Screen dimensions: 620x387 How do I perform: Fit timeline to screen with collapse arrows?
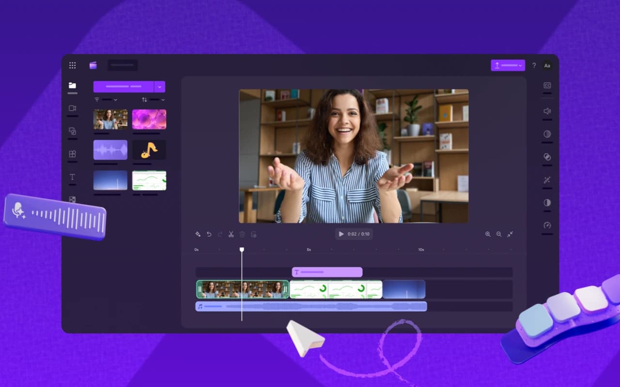[x=510, y=234]
